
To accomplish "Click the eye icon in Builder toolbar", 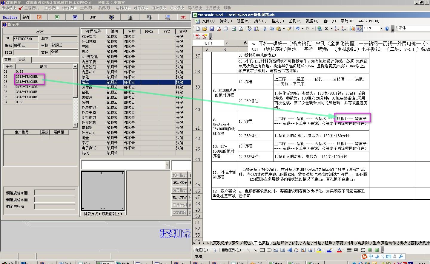I will (x=111, y=17).
